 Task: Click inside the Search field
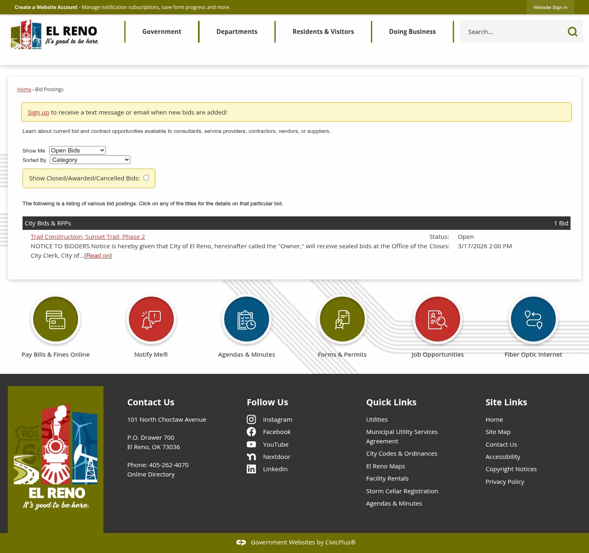click(x=511, y=31)
